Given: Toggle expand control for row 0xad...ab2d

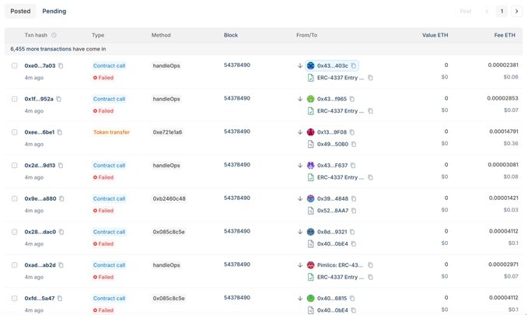Looking at the screenshot, I should point(15,265).
